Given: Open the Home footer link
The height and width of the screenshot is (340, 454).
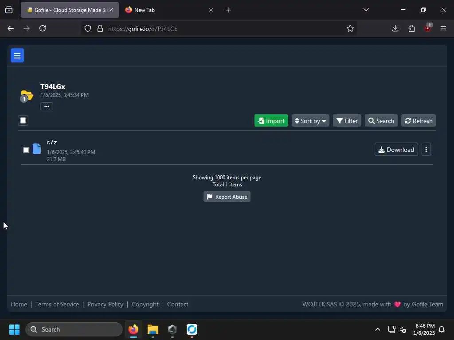Looking at the screenshot, I should coord(19,304).
